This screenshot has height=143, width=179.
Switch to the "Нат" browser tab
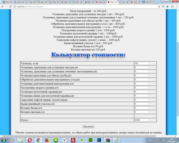[101, 2]
